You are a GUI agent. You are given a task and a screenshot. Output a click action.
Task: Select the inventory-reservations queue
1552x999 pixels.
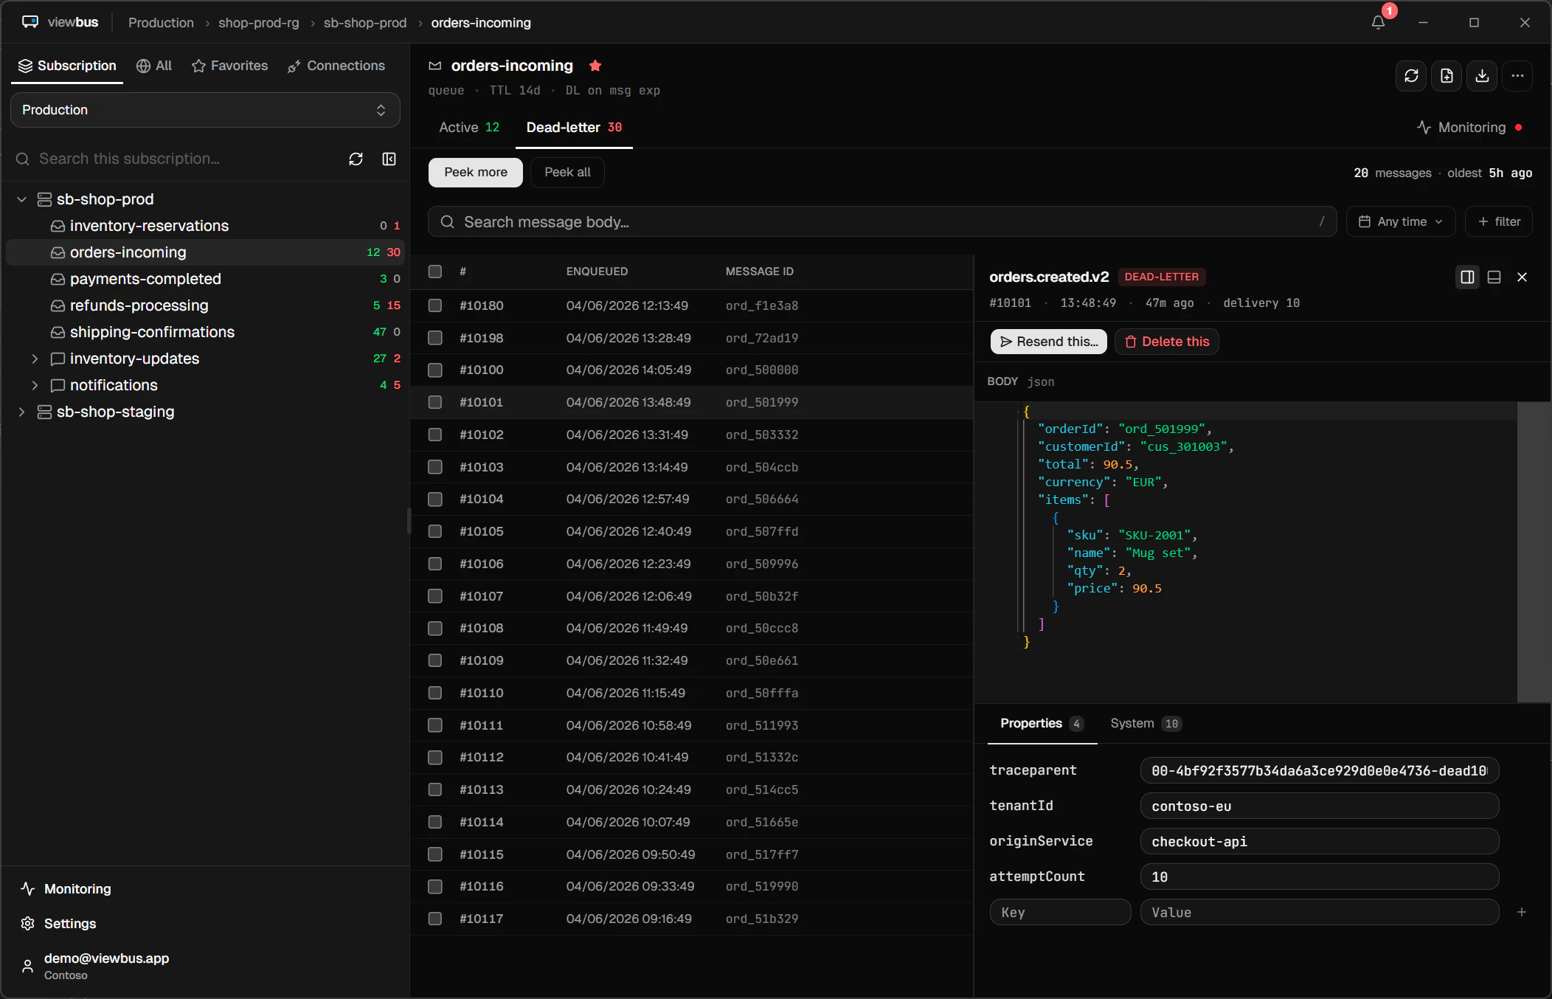click(x=205, y=226)
